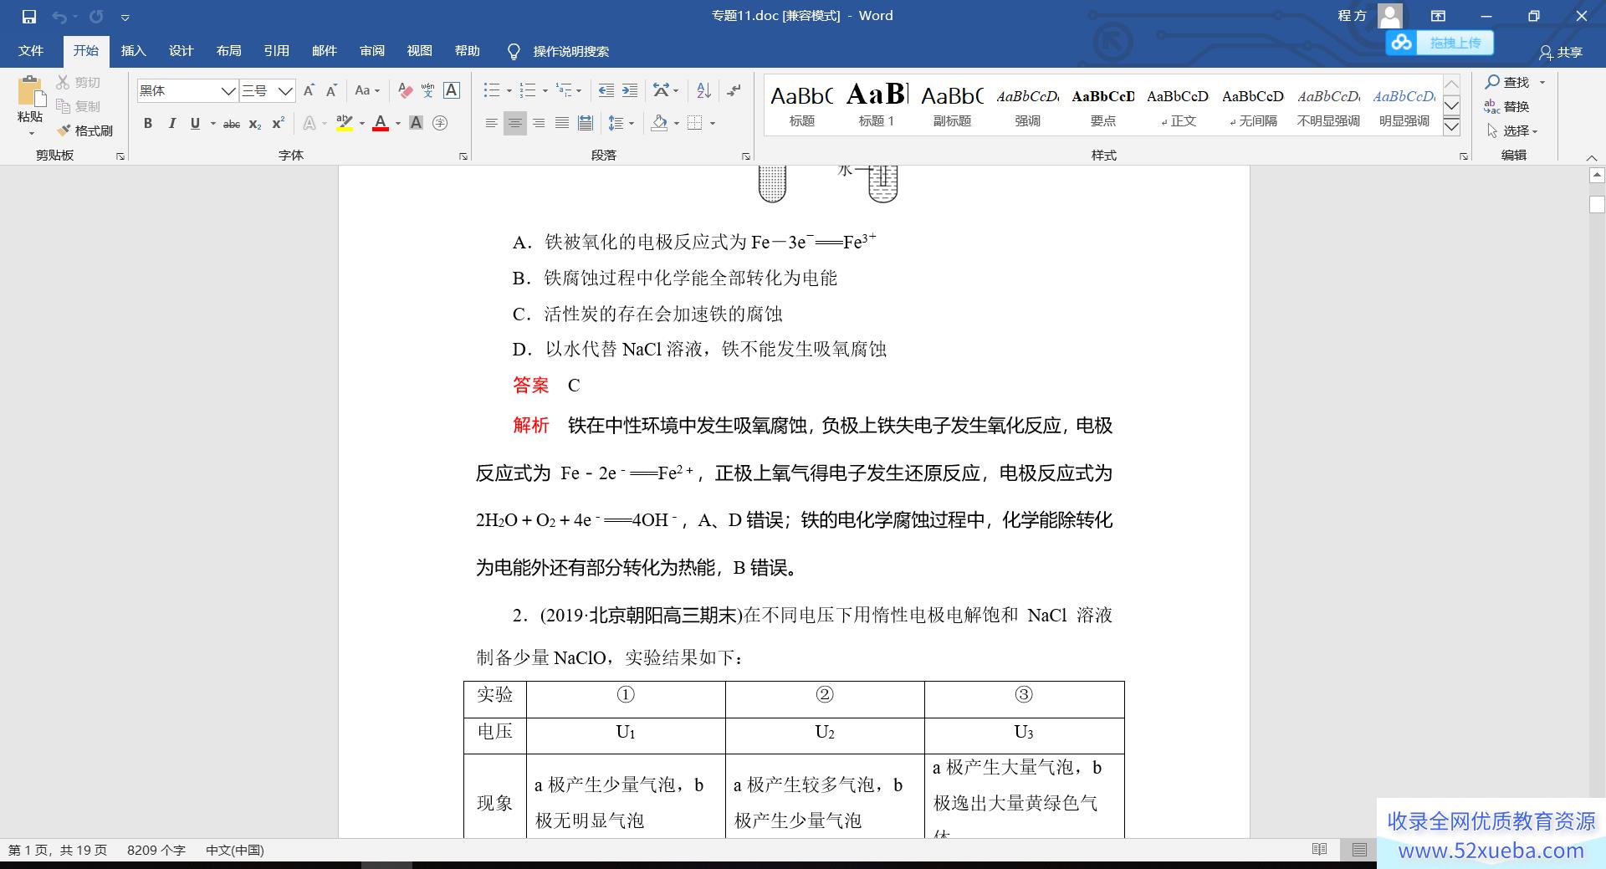Click the increase indent icon
The height and width of the screenshot is (869, 1606).
coord(630,90)
